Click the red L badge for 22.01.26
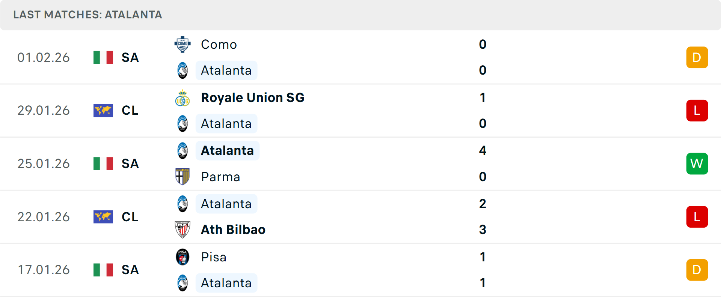Viewport: 721px width, 297px height. coord(697,217)
